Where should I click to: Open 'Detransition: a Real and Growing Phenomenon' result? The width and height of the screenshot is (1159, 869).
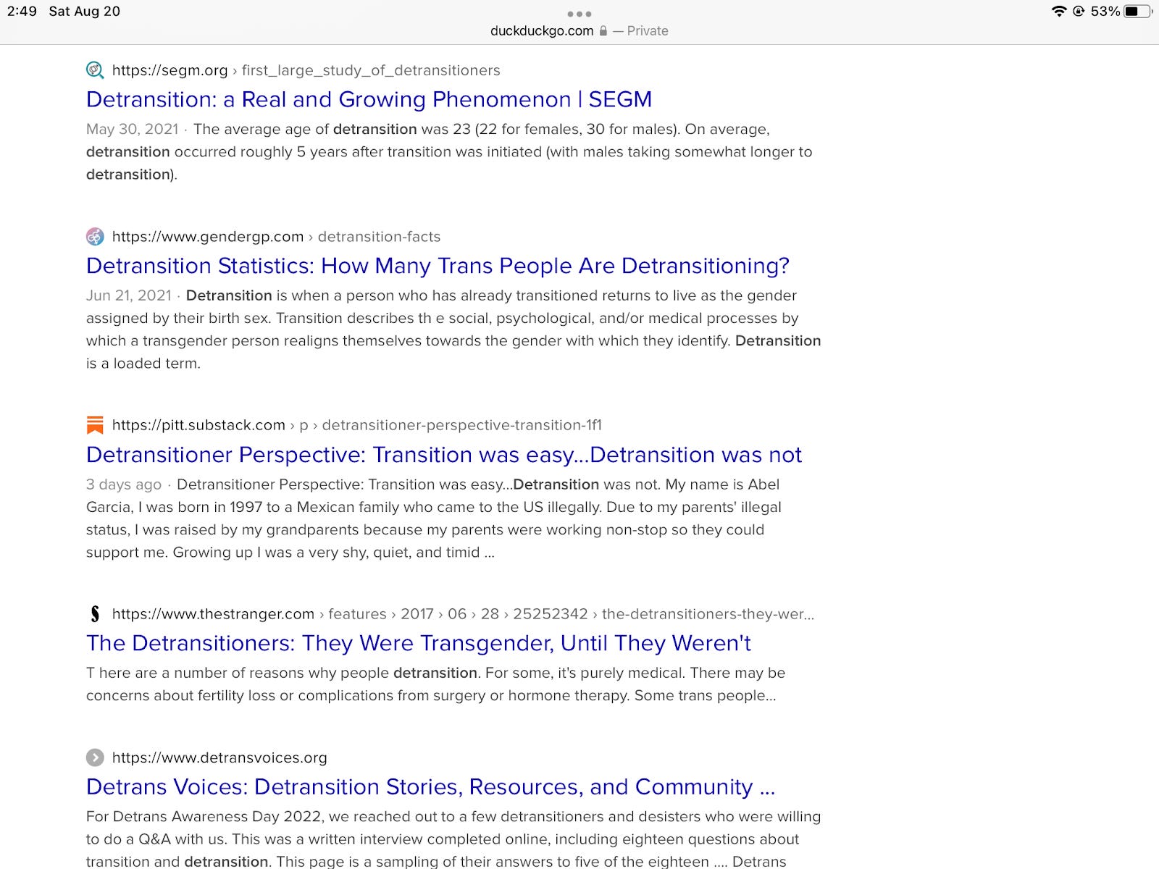tap(369, 99)
